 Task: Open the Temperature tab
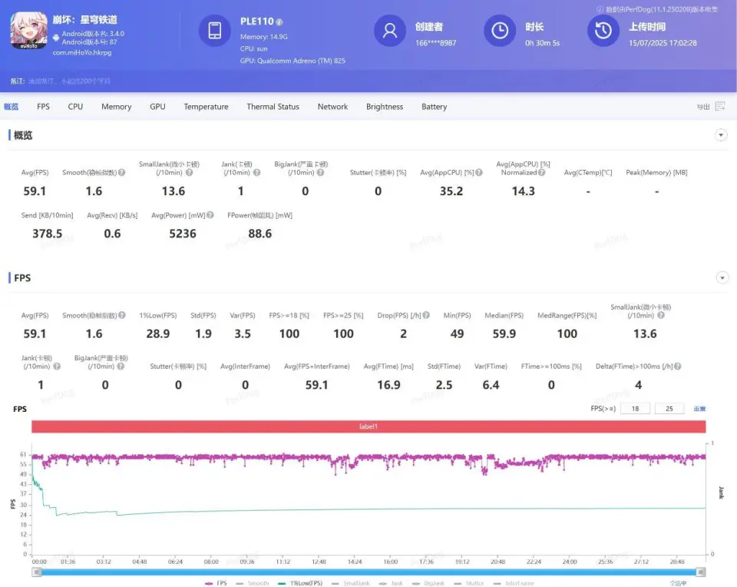(x=206, y=107)
